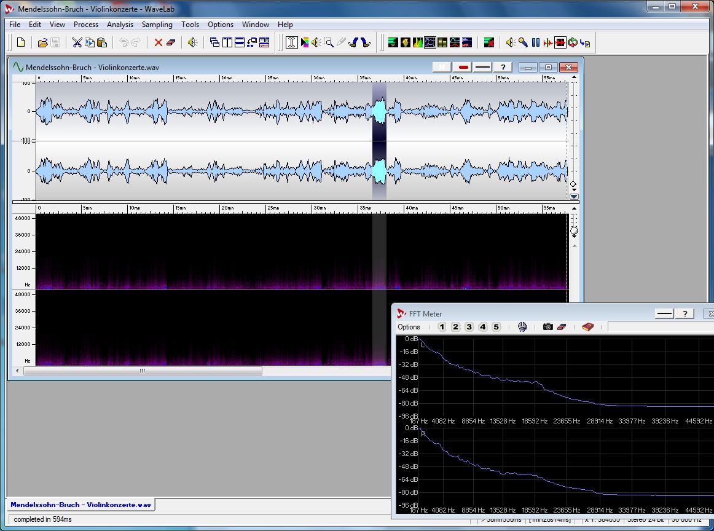Select the time selection cursor tool
The width and height of the screenshot is (714, 531).
[292, 42]
